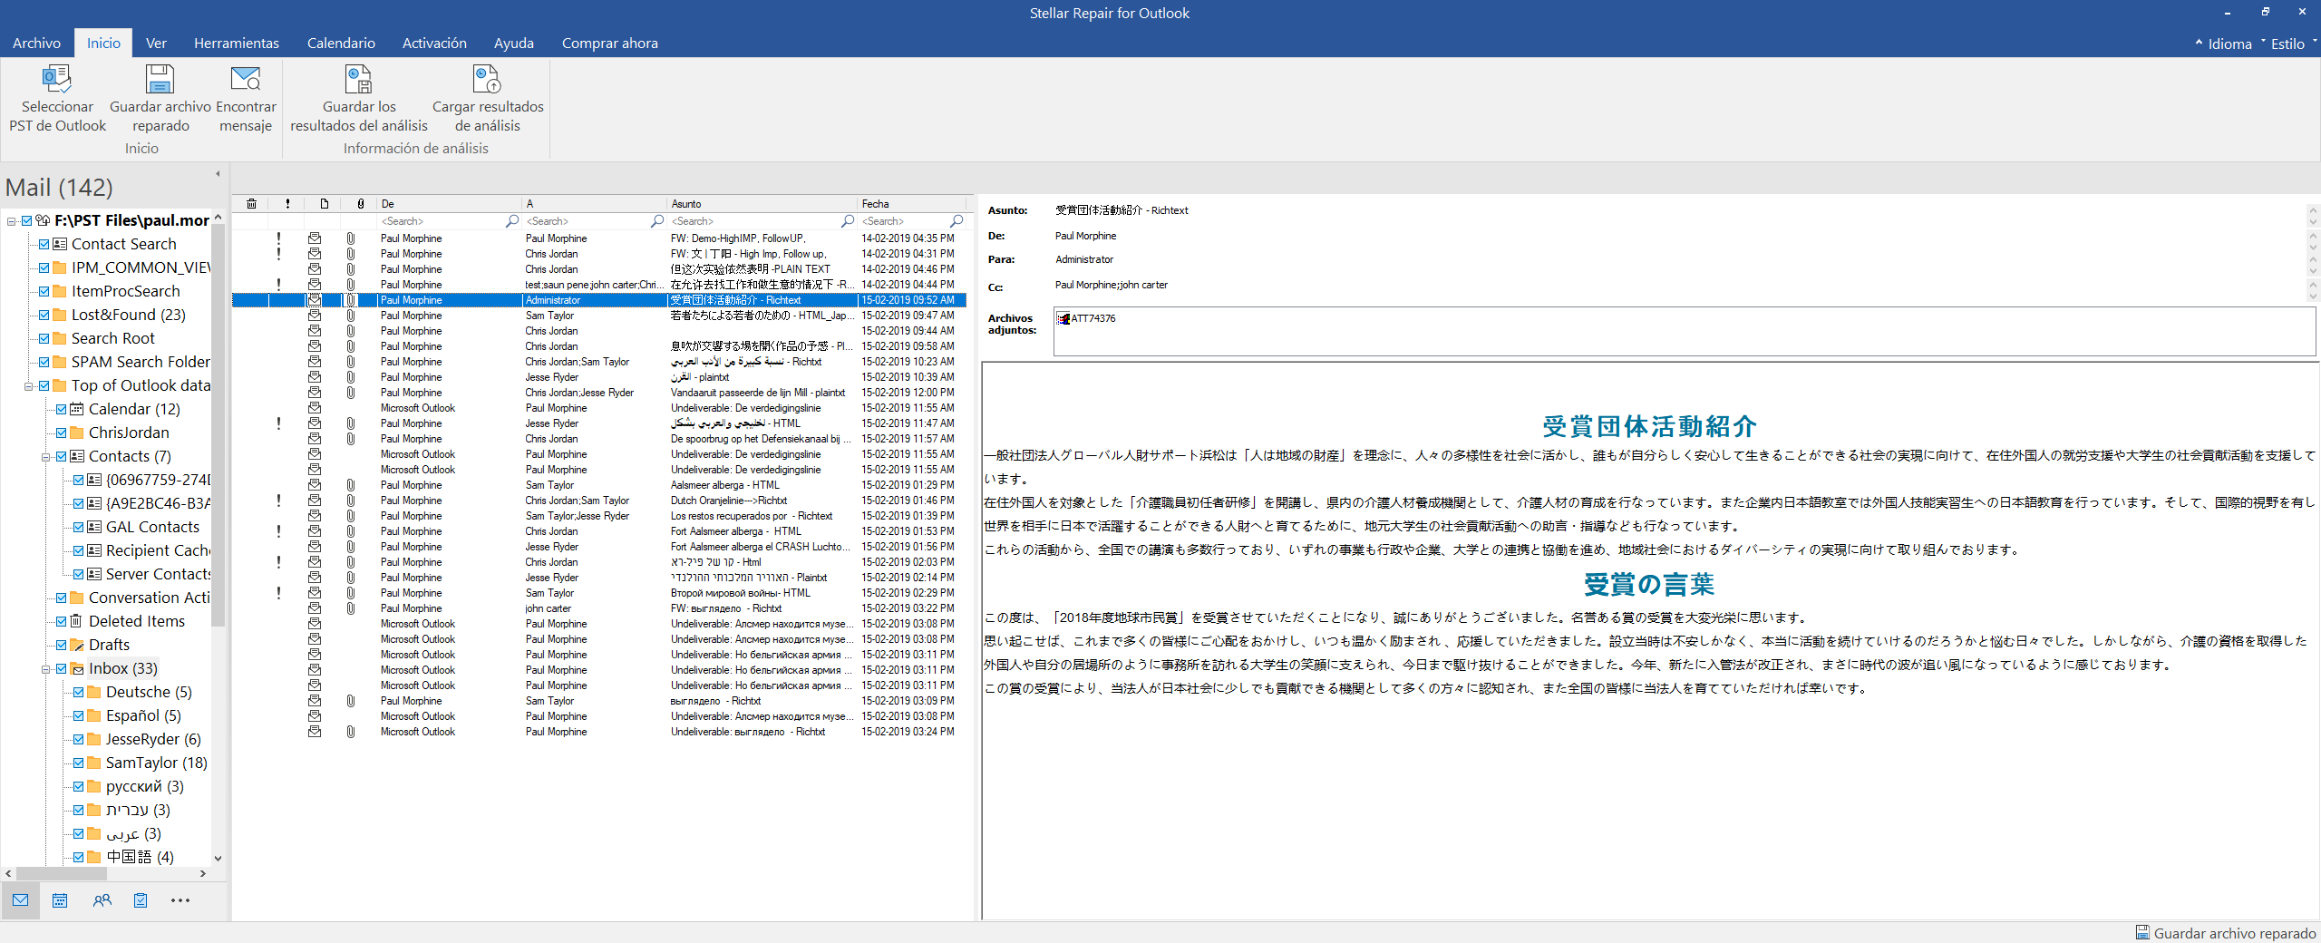Screen dimensions: 2321x943
Task: Click Comprar ahora tab
Action: coord(609,43)
